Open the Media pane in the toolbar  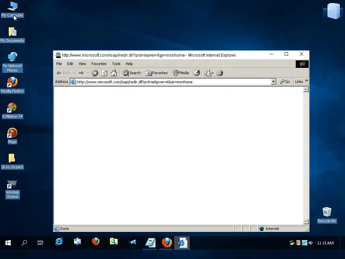pos(181,73)
